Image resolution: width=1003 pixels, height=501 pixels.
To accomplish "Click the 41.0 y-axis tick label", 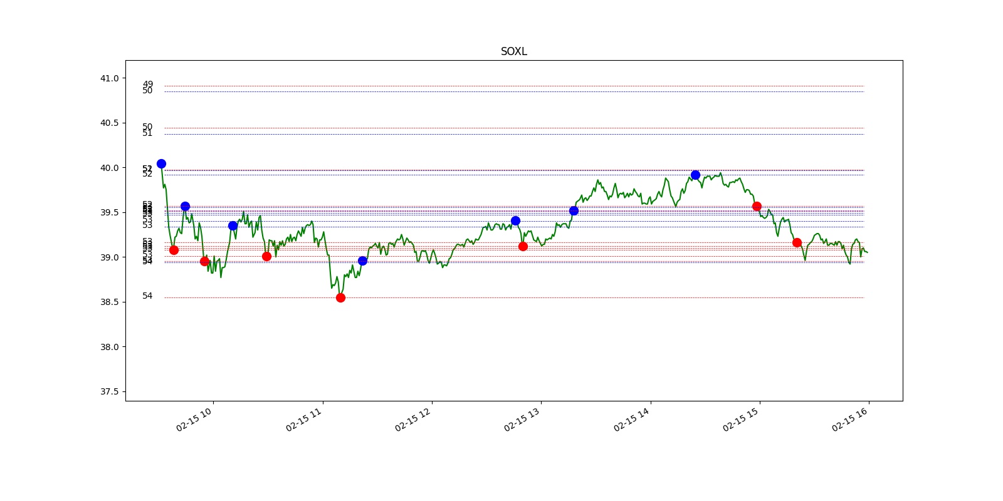I will [109, 78].
